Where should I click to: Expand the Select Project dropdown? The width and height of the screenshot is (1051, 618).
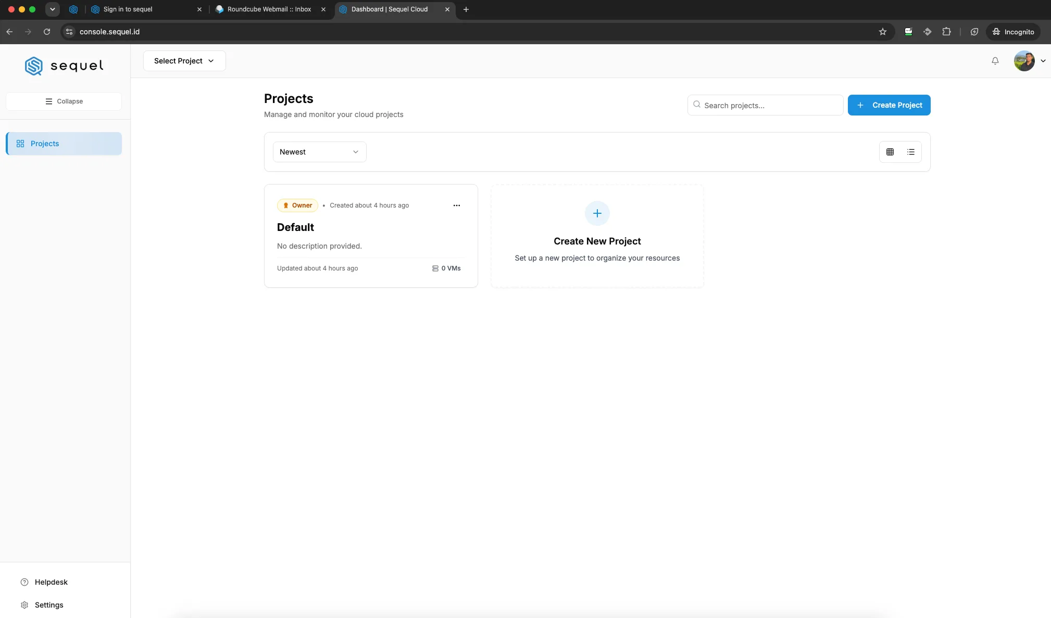click(184, 61)
